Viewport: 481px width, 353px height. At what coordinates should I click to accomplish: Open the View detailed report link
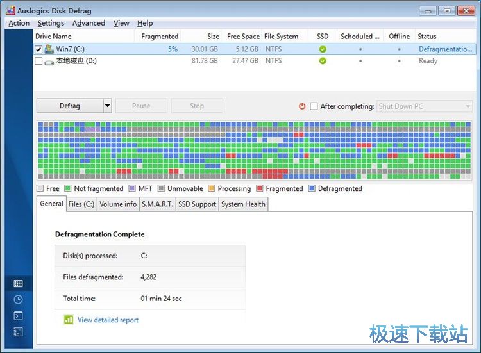pos(108,320)
